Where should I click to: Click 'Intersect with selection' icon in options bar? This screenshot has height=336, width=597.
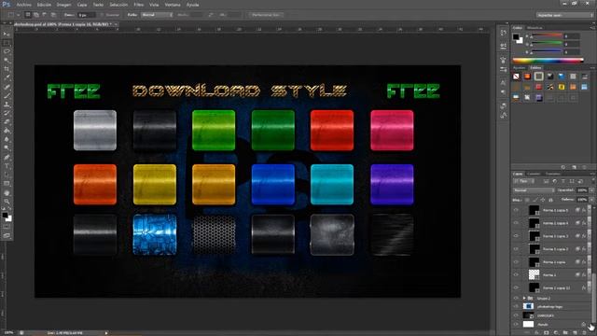53,15
